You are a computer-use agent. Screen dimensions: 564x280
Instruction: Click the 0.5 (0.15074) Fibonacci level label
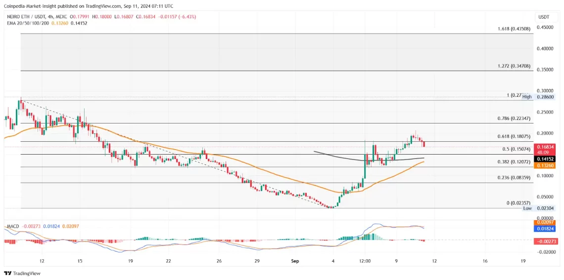coord(517,149)
